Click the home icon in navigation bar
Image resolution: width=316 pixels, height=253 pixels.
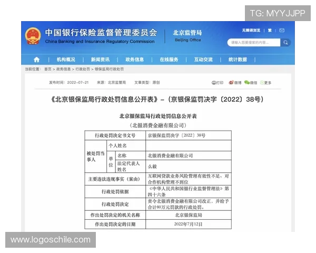pyautogui.click(x=36, y=60)
